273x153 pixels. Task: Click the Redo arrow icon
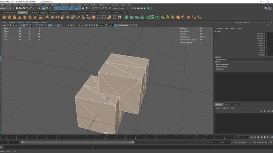pyautogui.click(x=31, y=8)
